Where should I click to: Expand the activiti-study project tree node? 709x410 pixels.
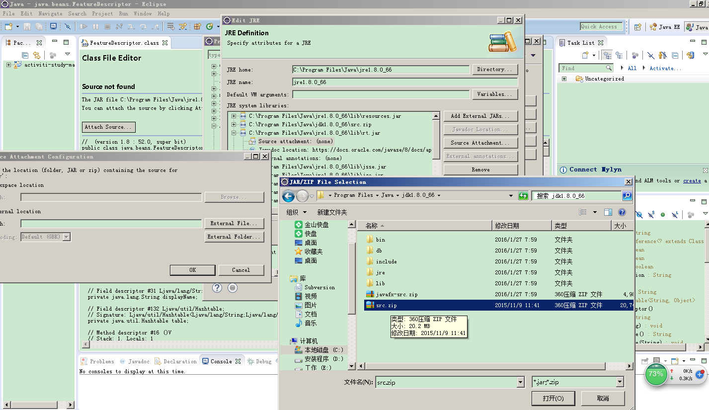8,65
